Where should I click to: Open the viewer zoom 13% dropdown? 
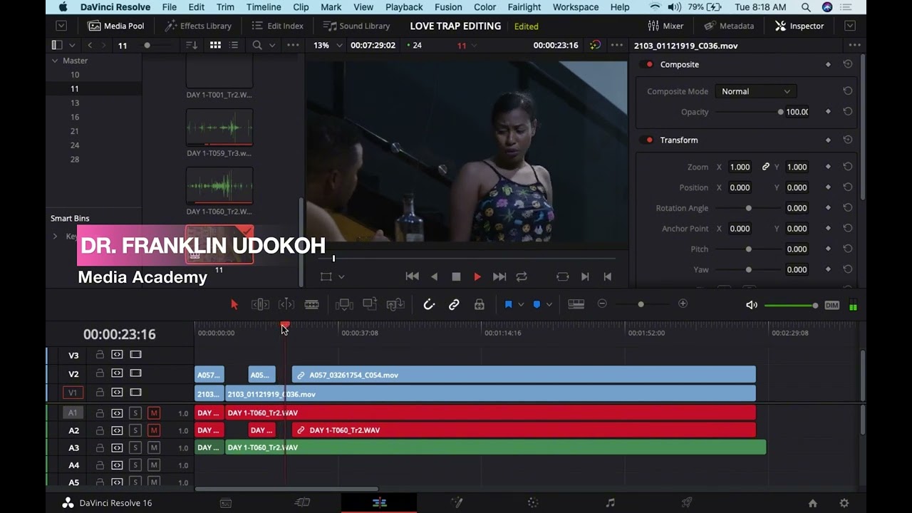pyautogui.click(x=328, y=45)
